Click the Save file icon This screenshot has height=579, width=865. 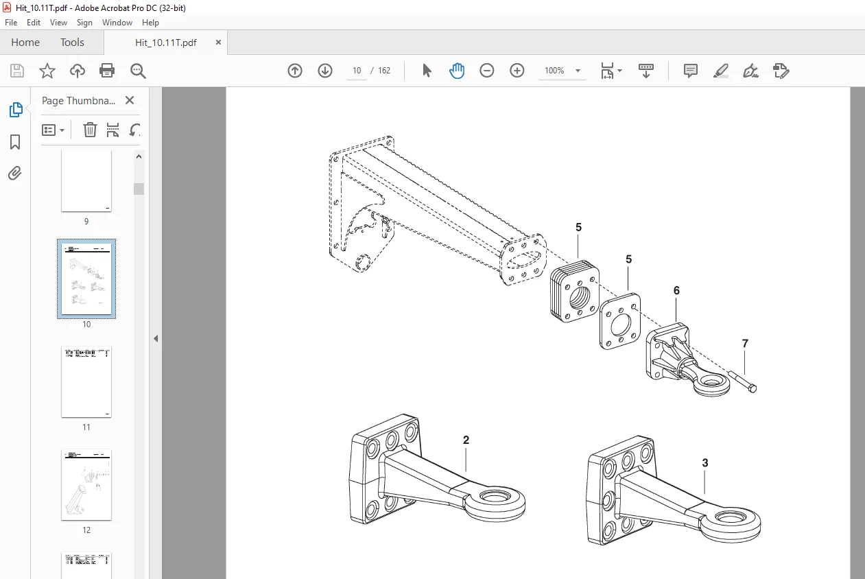pyautogui.click(x=17, y=71)
